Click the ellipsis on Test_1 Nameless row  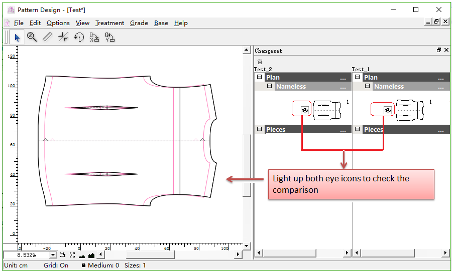pos(441,87)
